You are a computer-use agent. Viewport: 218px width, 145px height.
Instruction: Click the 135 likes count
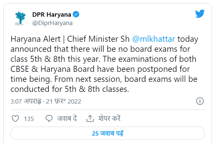tap(29, 119)
